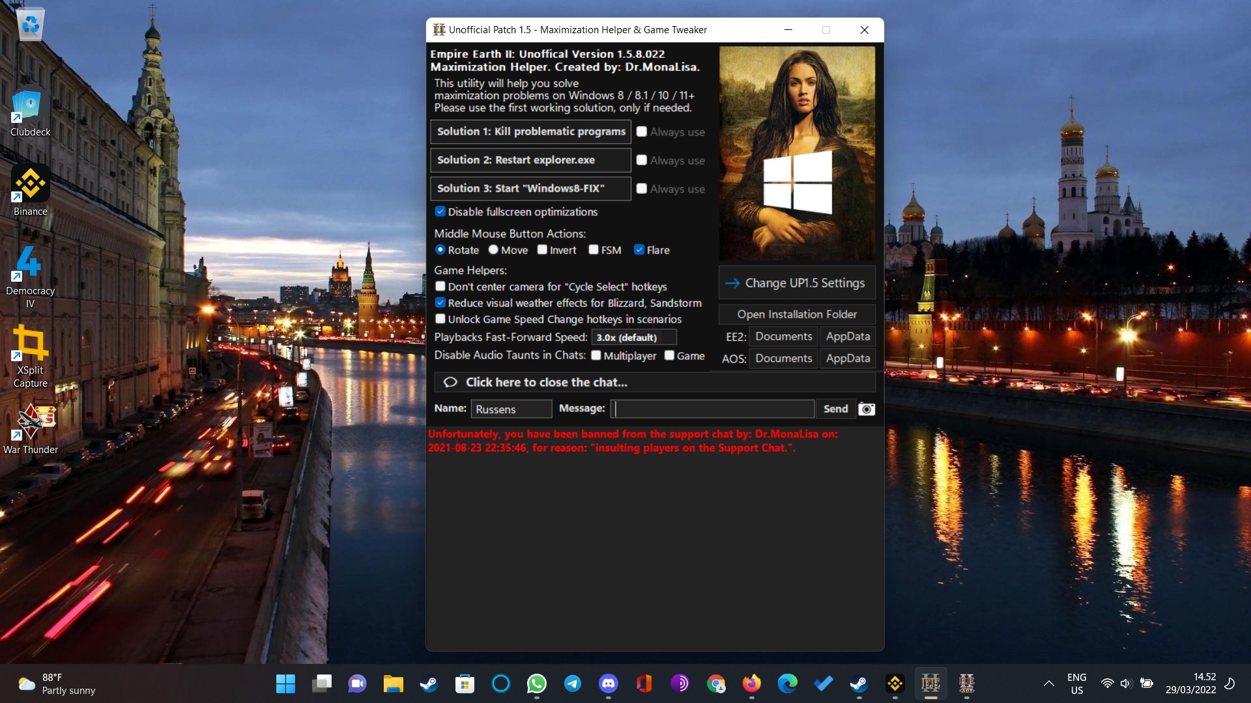Check the FSM checkbox
This screenshot has width=1251, height=703.
[594, 250]
